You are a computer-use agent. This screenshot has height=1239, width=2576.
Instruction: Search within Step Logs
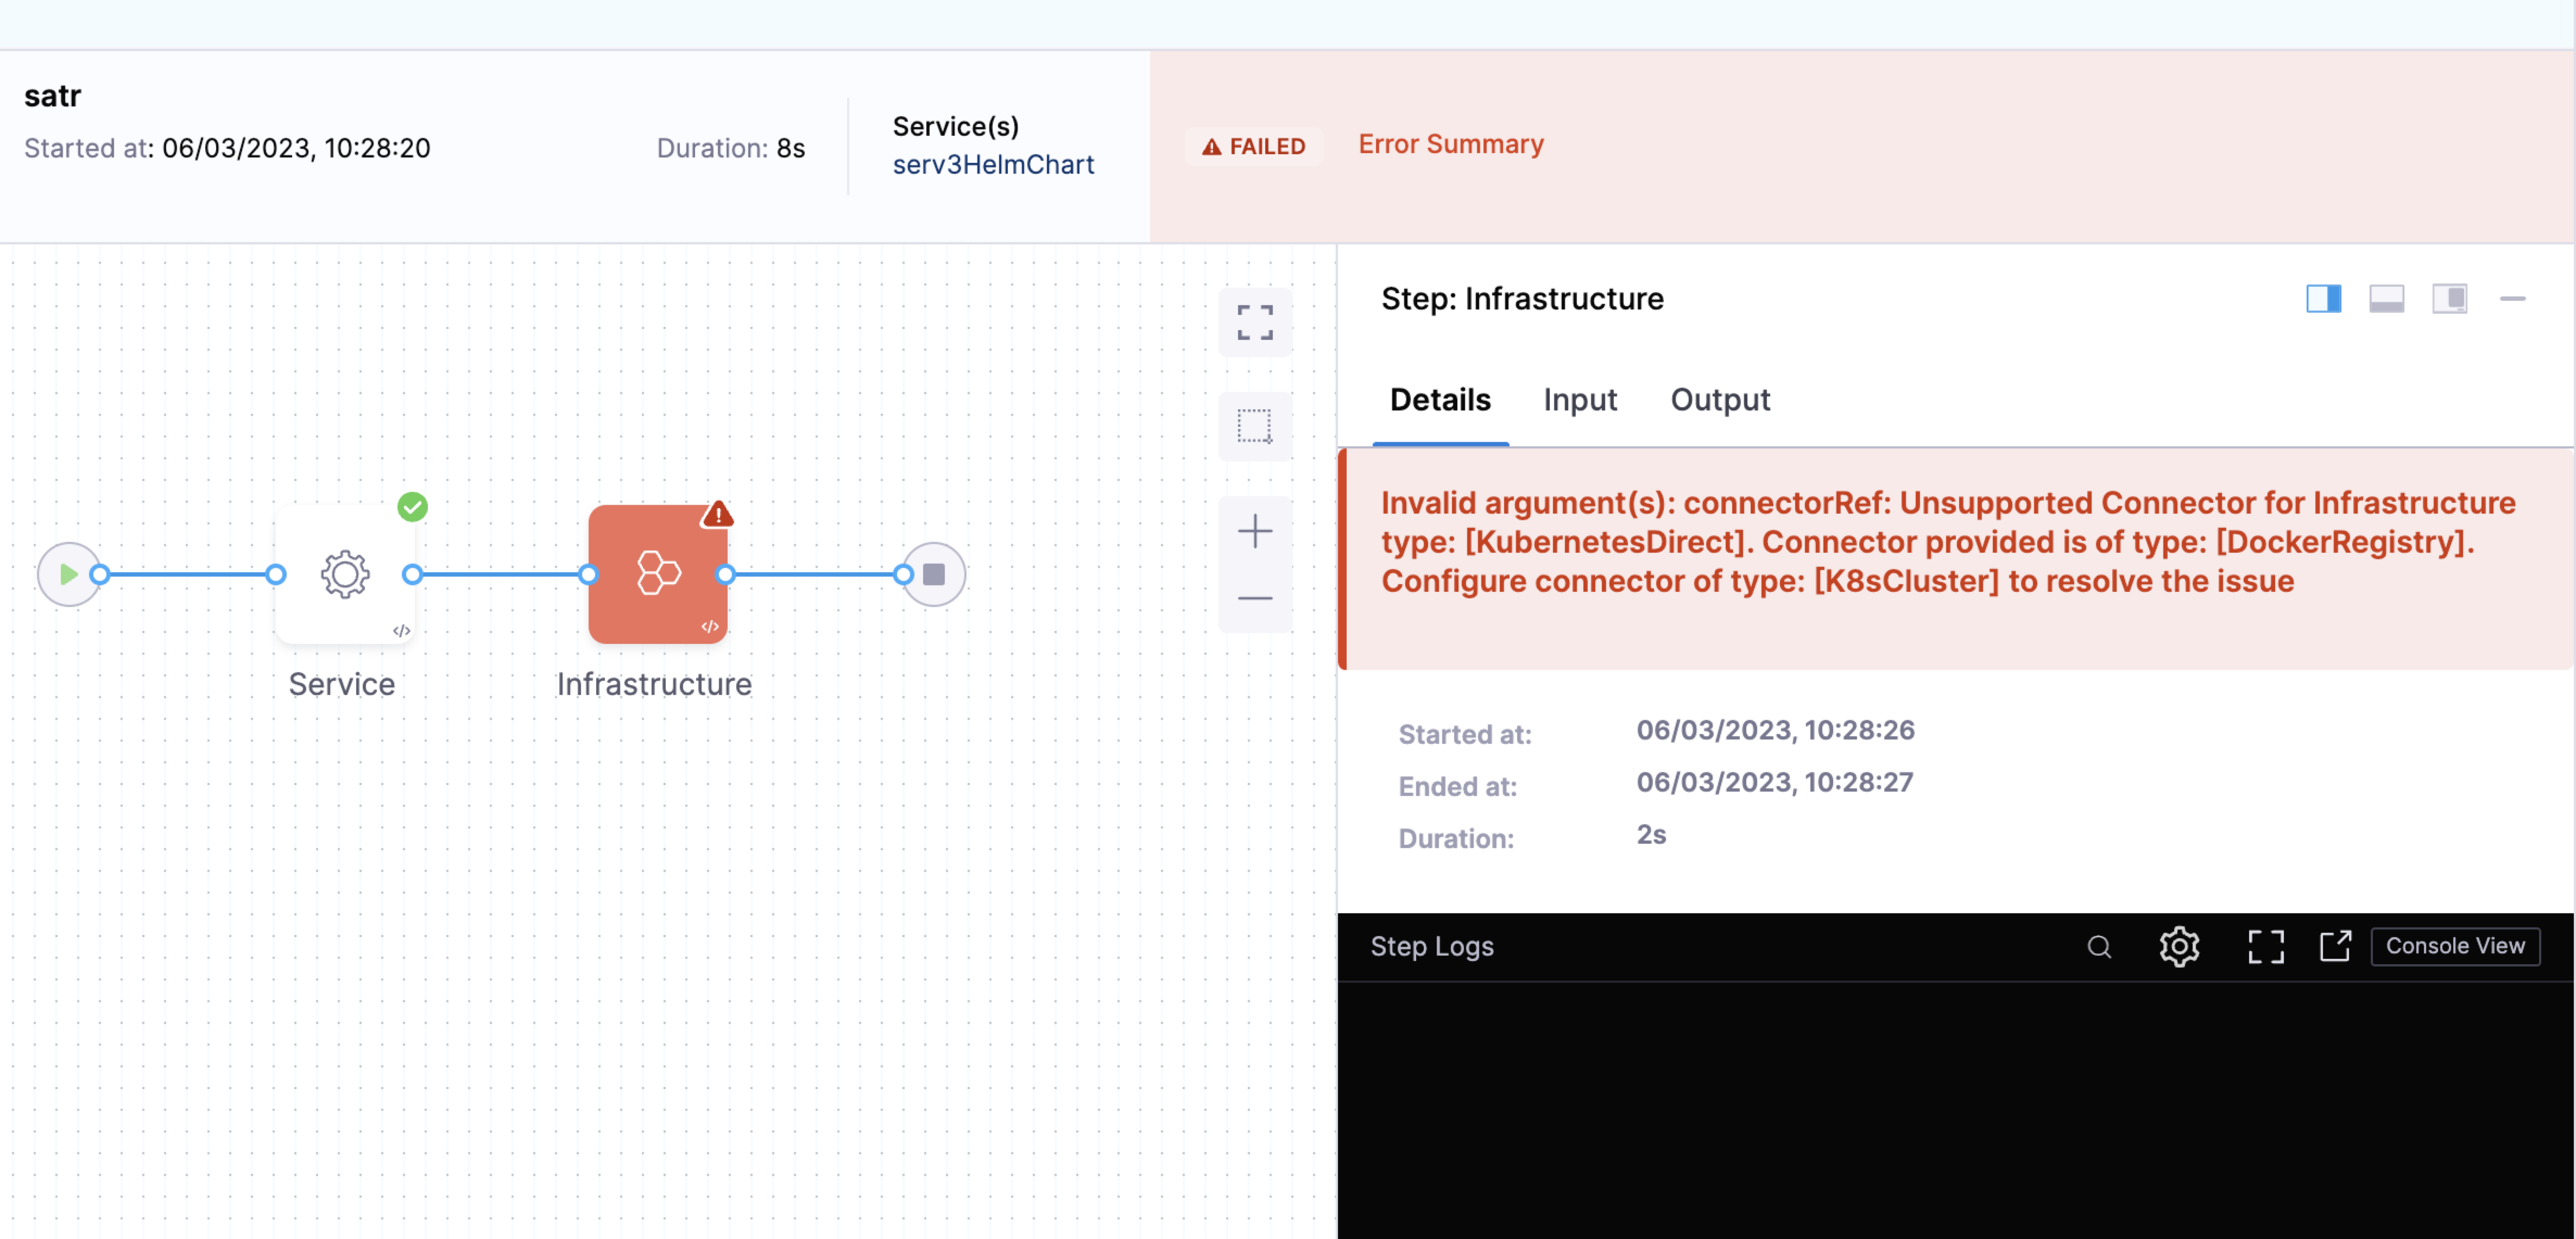tap(2099, 946)
